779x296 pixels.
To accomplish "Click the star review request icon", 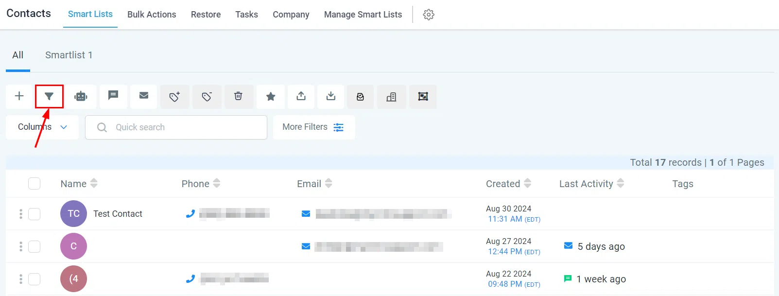I will (x=271, y=96).
